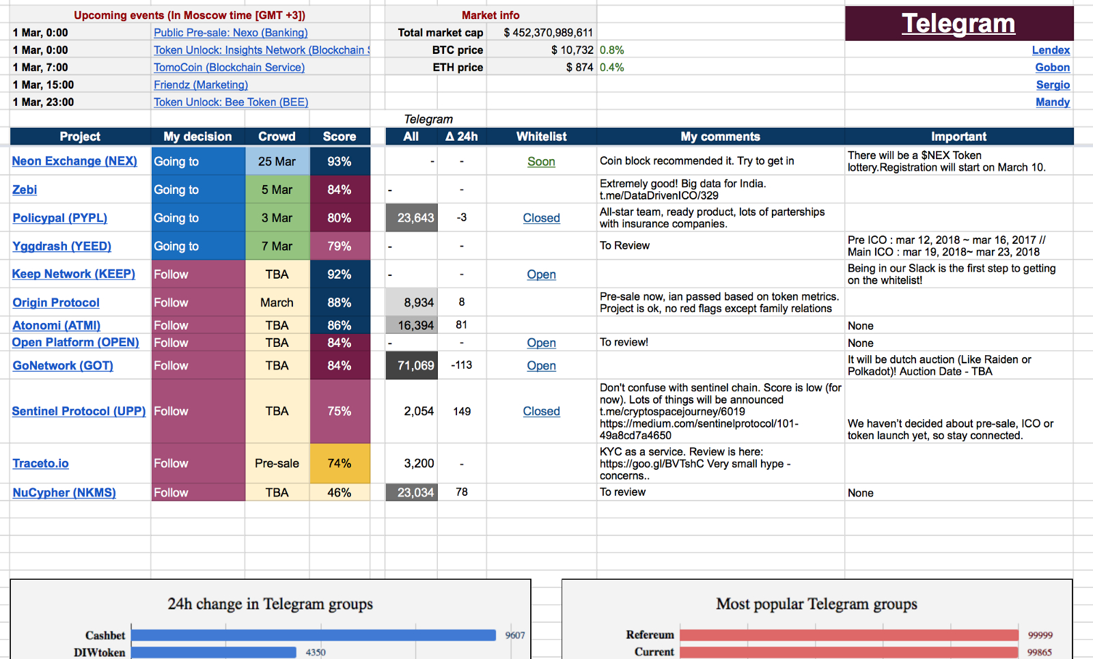Click the Refereum bar in popular groups chart
The height and width of the screenshot is (659, 1093).
click(x=847, y=635)
